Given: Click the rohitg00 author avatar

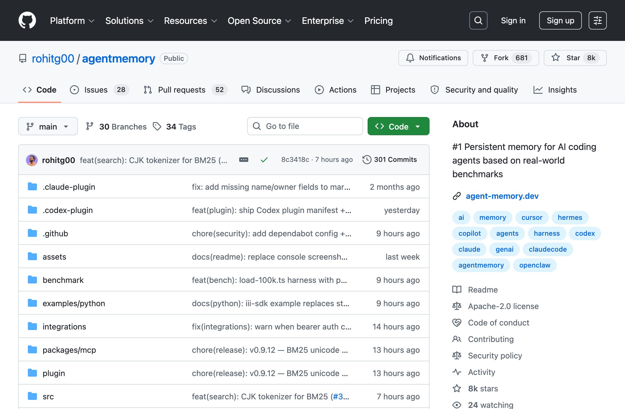Looking at the screenshot, I should point(32,160).
